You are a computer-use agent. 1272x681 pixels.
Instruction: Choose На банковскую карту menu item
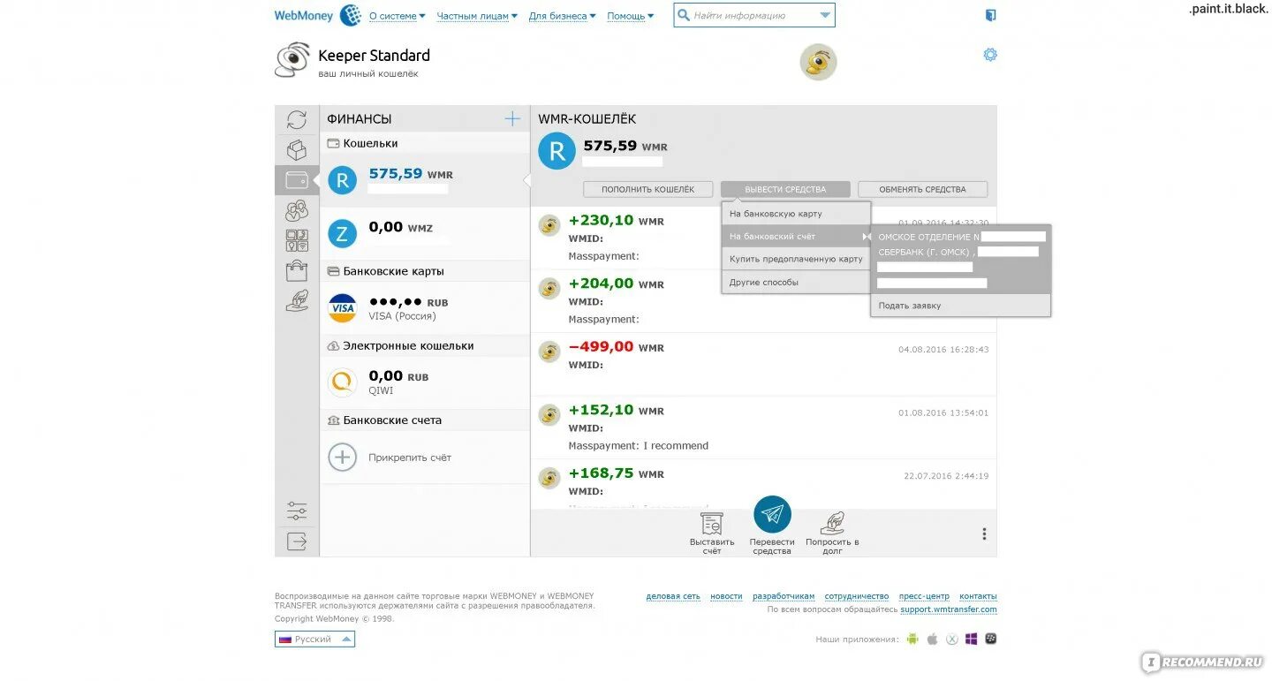click(x=796, y=214)
